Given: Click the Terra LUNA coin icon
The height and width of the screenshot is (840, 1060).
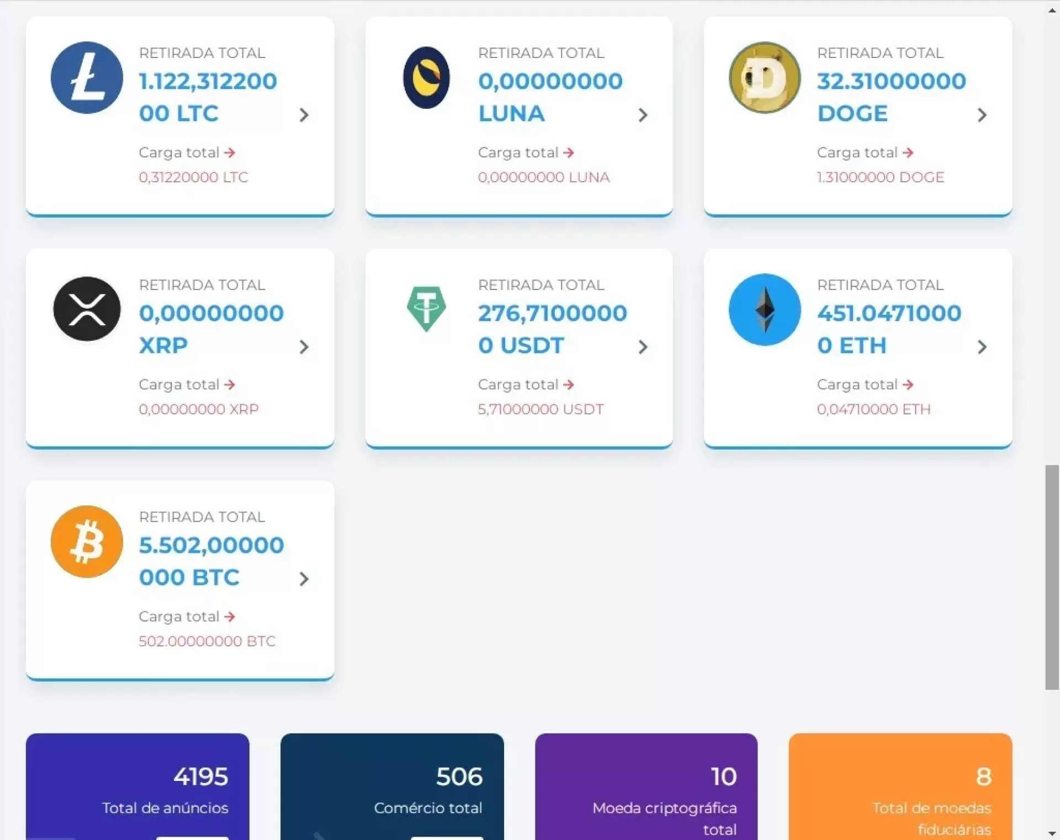Looking at the screenshot, I should (x=426, y=78).
